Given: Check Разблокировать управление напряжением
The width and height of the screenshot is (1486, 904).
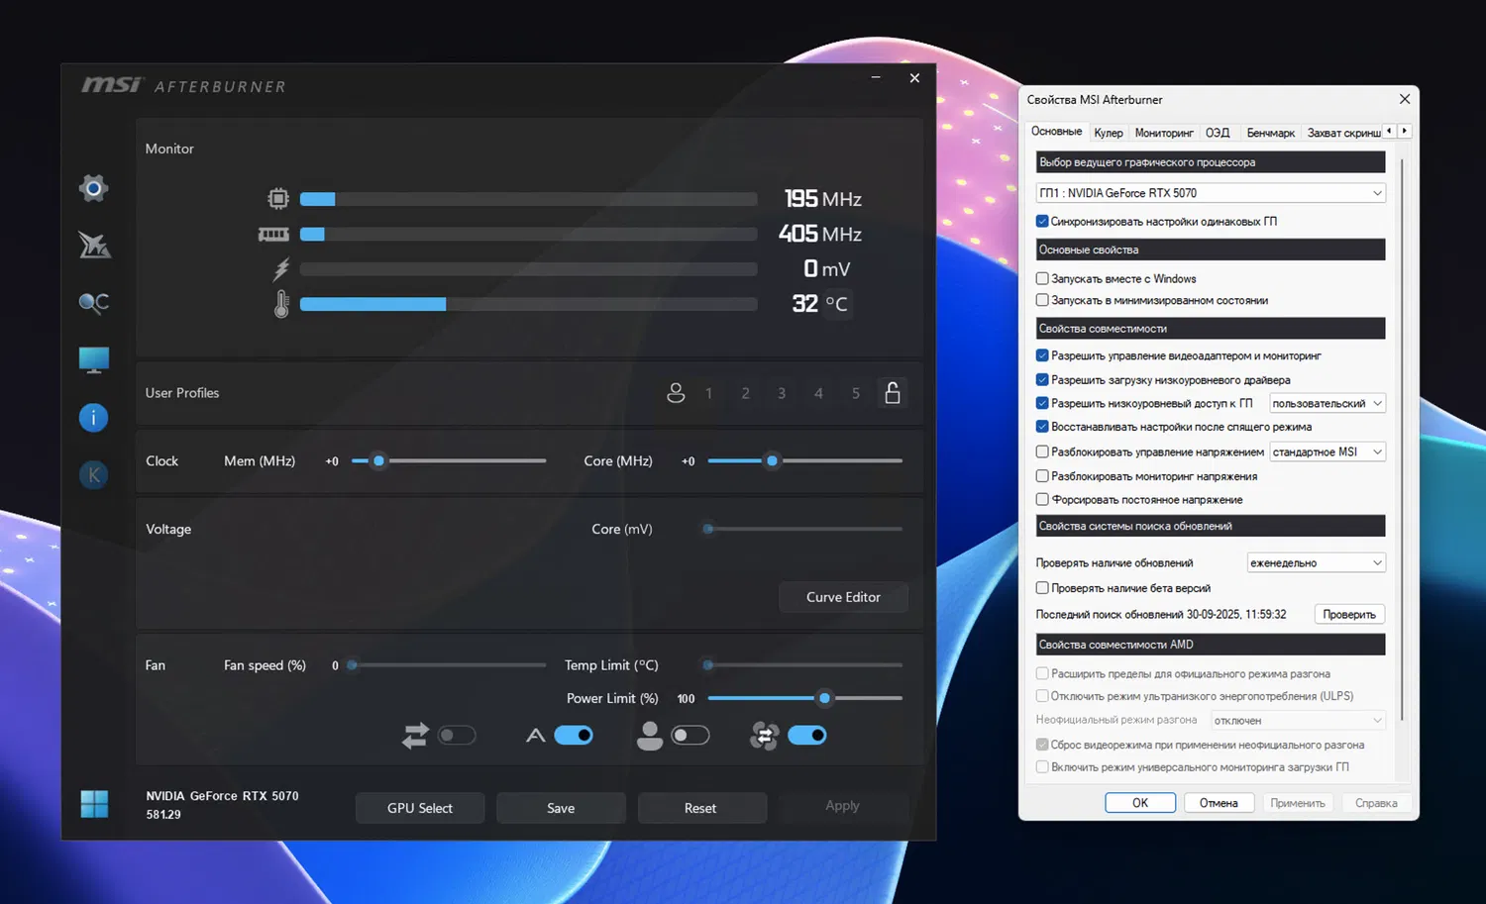Looking at the screenshot, I should 1042,452.
